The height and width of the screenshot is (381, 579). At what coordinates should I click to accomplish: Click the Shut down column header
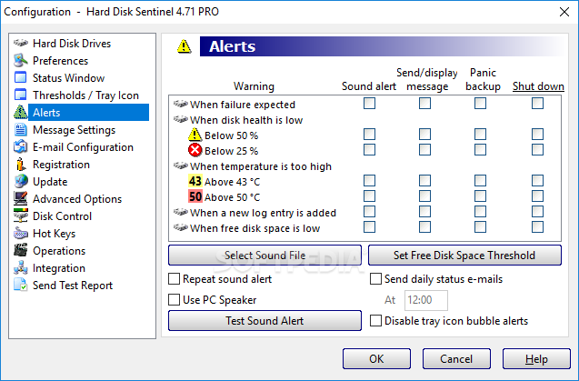538,86
